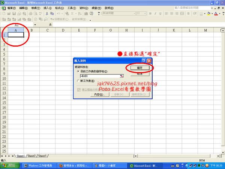Screen dimensions: 225x169
Task: Click the 內容 button in dialog
Action: pos(100,94)
